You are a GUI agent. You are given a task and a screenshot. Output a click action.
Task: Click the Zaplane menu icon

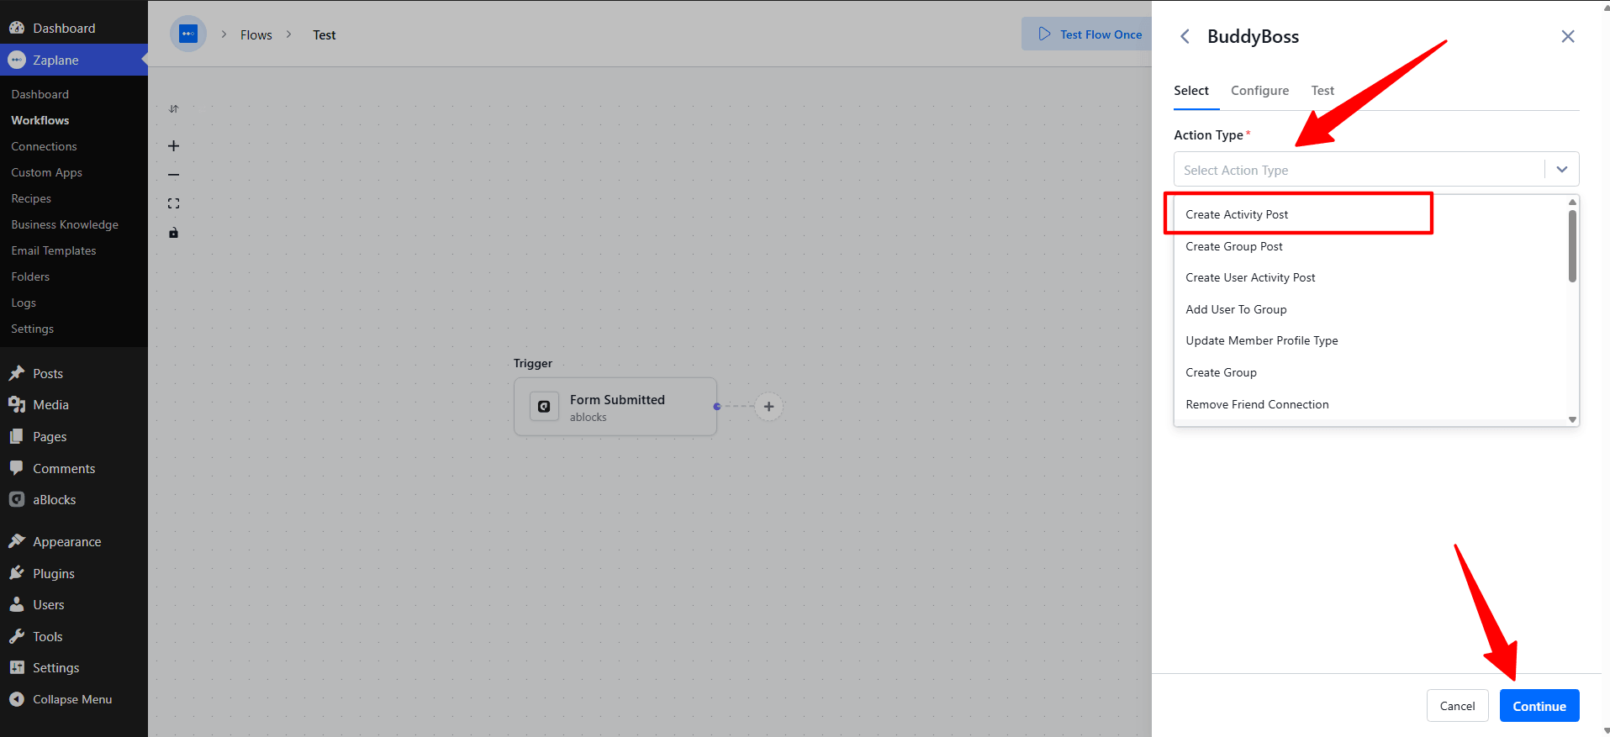(x=17, y=60)
